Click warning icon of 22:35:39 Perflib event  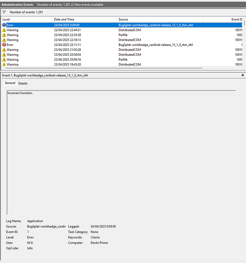(4, 35)
